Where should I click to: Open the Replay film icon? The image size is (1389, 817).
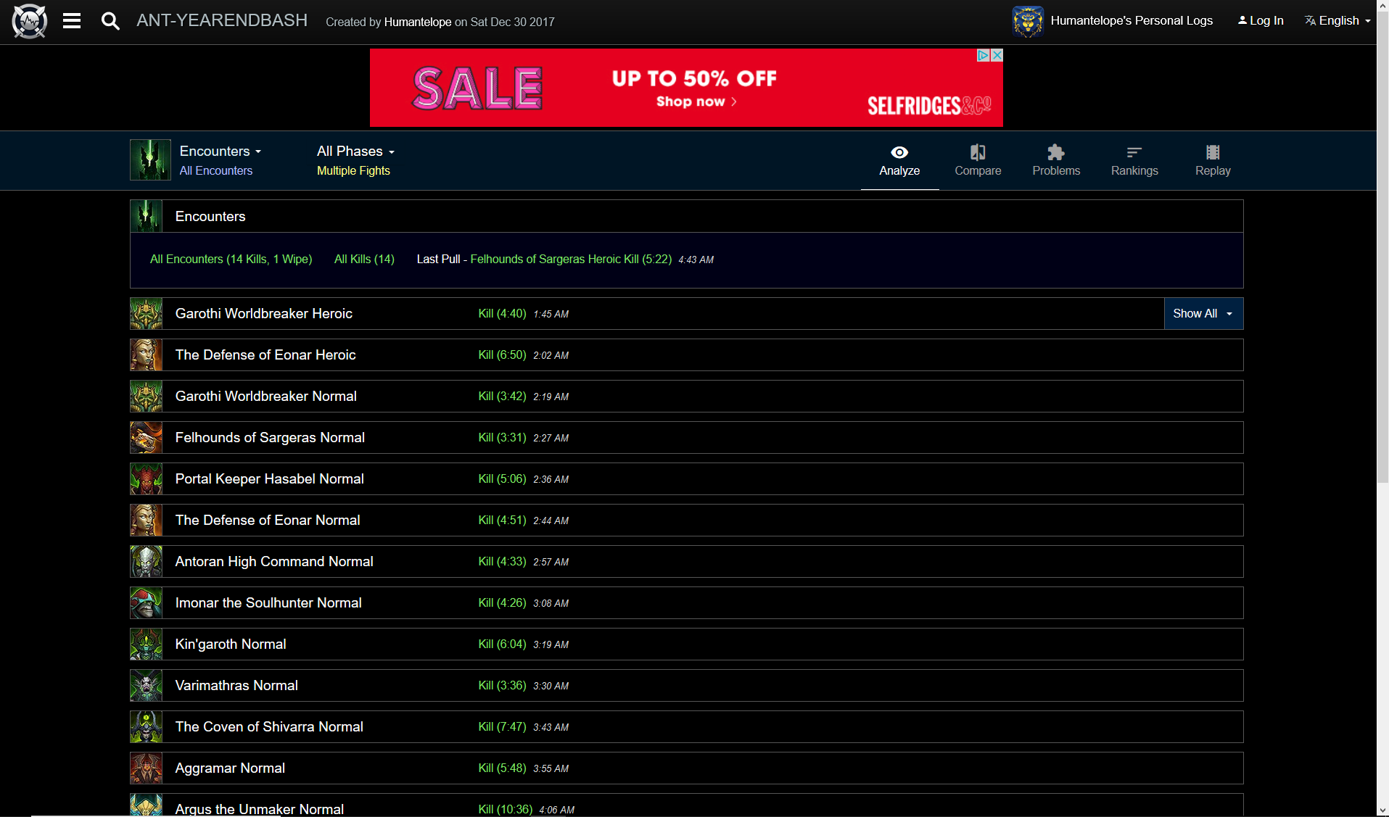[x=1212, y=153]
